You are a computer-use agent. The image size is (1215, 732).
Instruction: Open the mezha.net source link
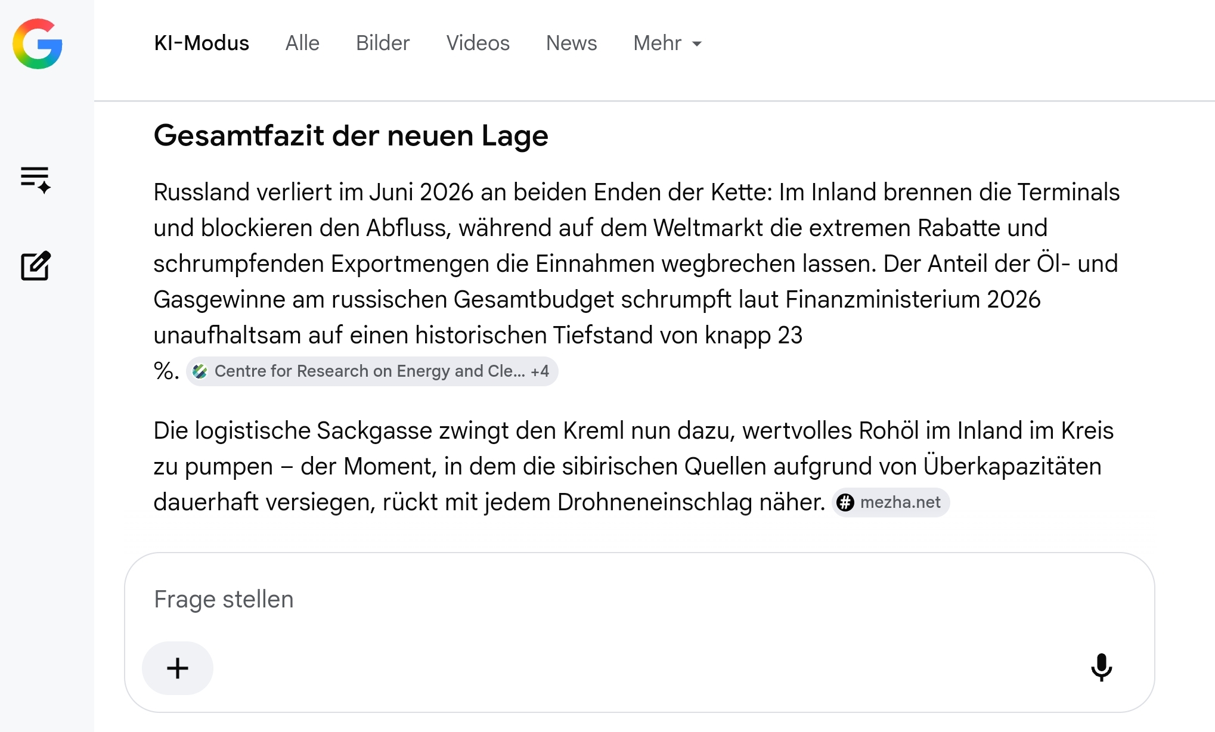pyautogui.click(x=891, y=503)
